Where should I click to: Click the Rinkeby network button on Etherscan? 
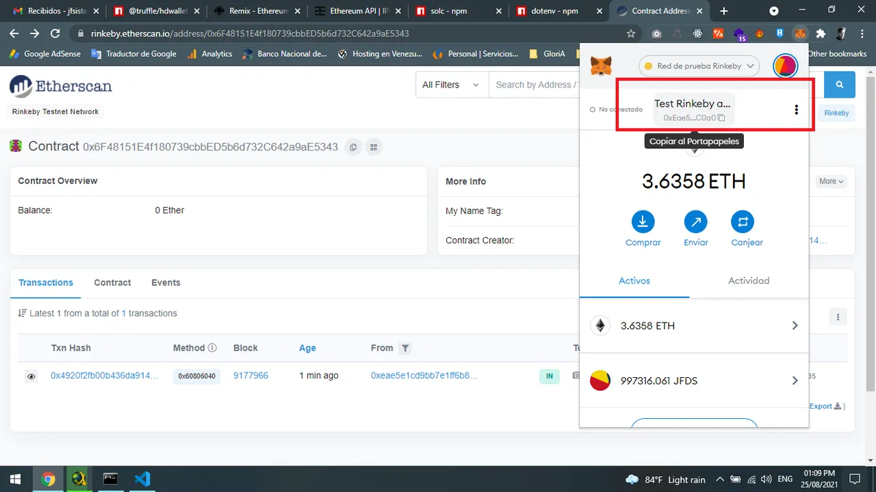pos(836,113)
